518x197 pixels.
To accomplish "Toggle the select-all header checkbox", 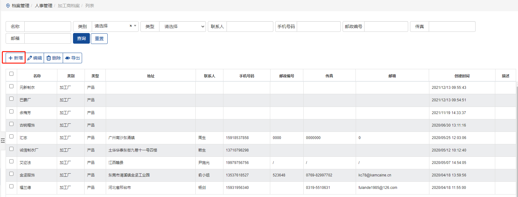I will (12, 74).
